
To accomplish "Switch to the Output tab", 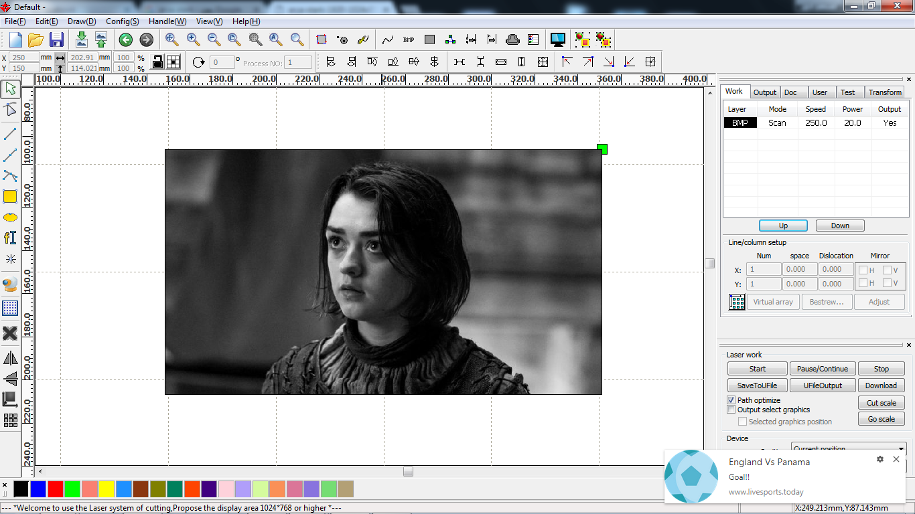I will tap(764, 92).
